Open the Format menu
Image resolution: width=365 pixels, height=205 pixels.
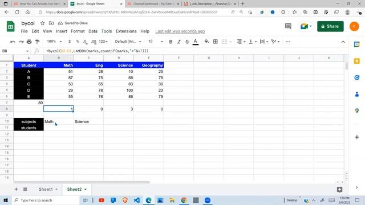78,31
